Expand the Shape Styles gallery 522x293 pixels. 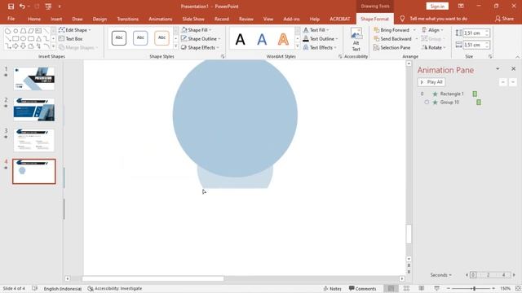point(176,47)
